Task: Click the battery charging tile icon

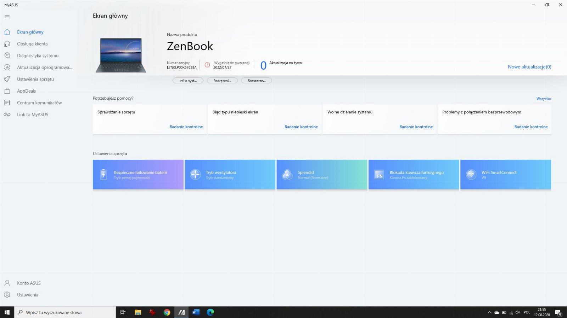Action: click(103, 175)
